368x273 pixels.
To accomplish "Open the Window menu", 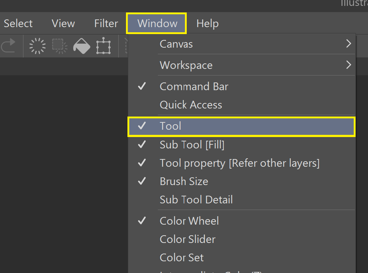I will tap(157, 23).
